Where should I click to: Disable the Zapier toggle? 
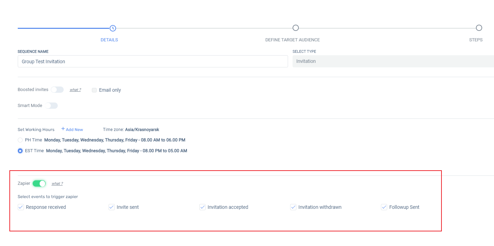point(39,183)
